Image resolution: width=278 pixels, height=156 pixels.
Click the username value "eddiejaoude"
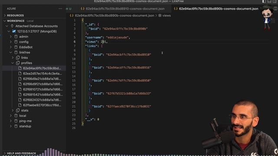(118, 38)
